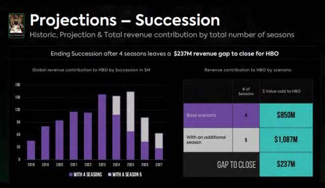This screenshot has width=325, height=188.
Task: Click the Projections – Succession title
Action: 125,20
